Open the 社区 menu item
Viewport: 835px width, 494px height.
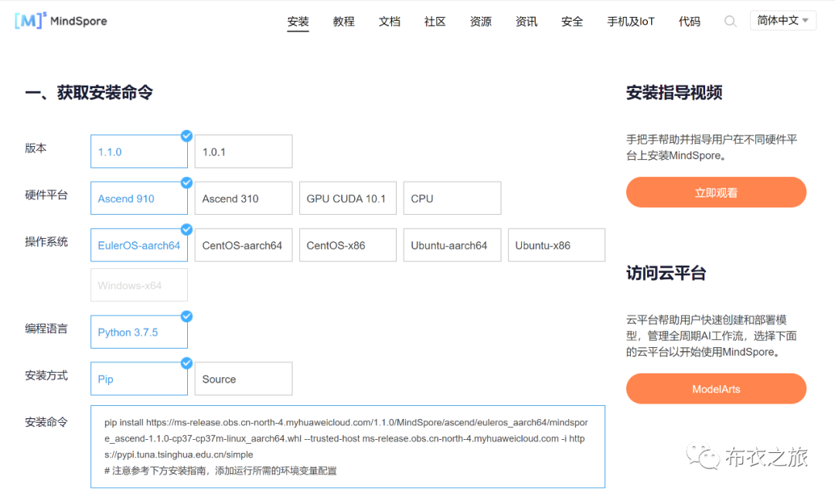pos(435,22)
